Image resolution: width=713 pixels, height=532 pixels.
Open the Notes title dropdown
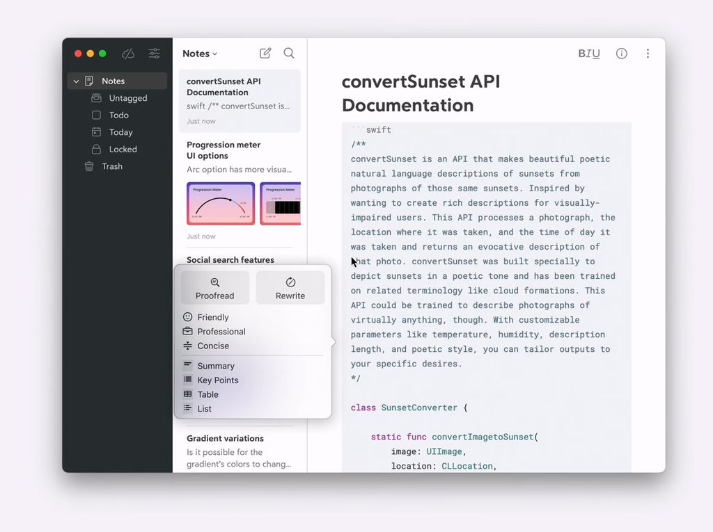point(200,54)
